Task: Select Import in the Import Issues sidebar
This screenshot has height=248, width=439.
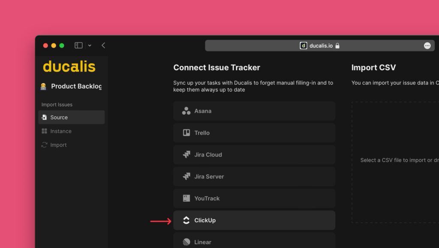Action: coord(58,145)
